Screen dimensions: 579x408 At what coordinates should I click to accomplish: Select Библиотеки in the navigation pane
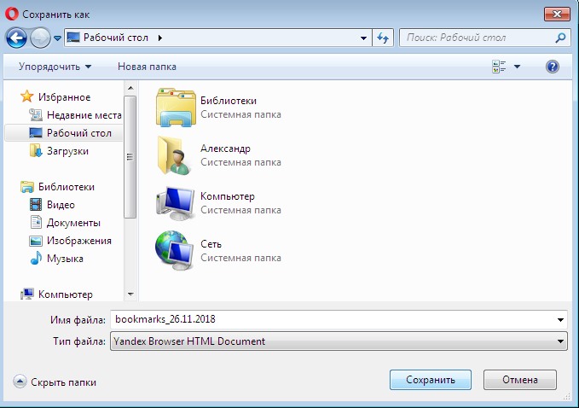pos(67,187)
